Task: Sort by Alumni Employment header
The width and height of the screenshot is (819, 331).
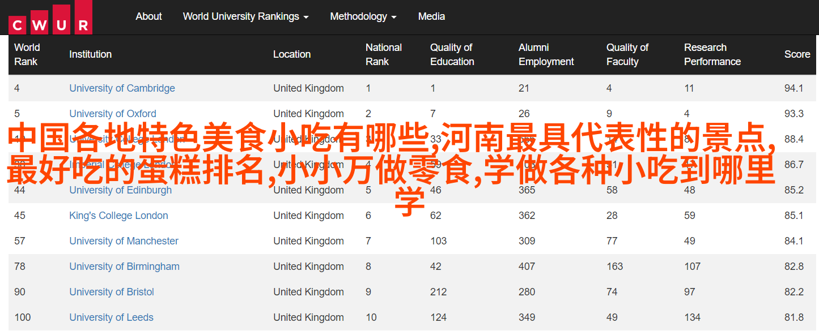Action: click(x=546, y=54)
